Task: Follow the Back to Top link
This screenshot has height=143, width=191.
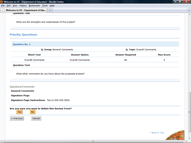Action: (157, 133)
